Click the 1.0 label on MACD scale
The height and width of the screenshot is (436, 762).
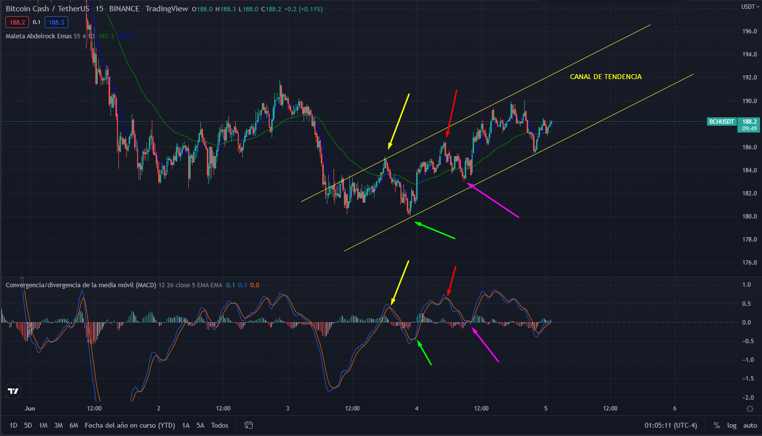[746, 285]
